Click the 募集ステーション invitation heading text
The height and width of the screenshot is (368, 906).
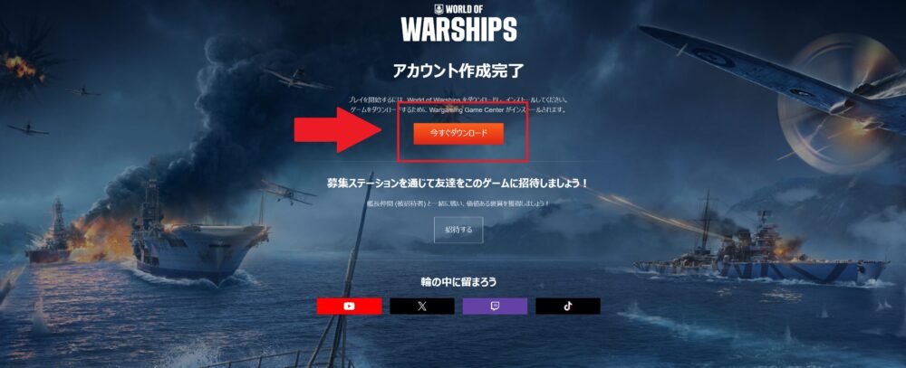click(458, 184)
